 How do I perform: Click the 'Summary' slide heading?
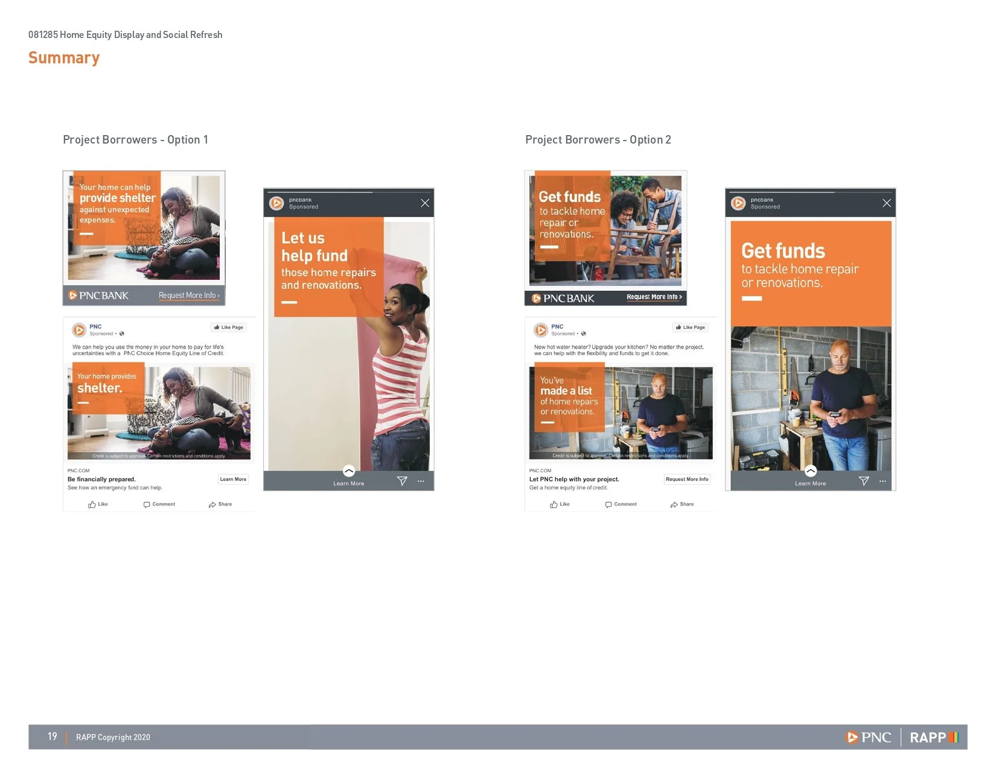click(64, 58)
